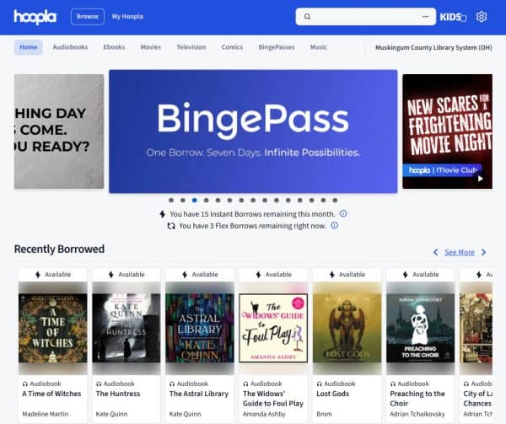Click inside the search field
This screenshot has height=424, width=506.
click(366, 17)
